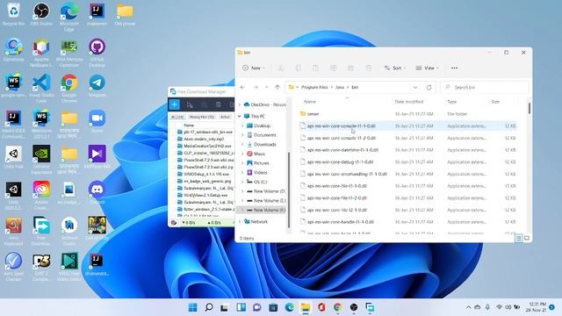Viewport: 562px width, 316px height.
Task: Select Music in navigation pane
Action: point(259,154)
